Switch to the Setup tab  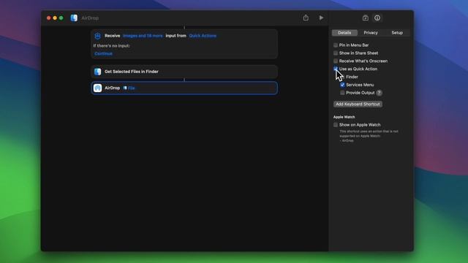click(397, 33)
